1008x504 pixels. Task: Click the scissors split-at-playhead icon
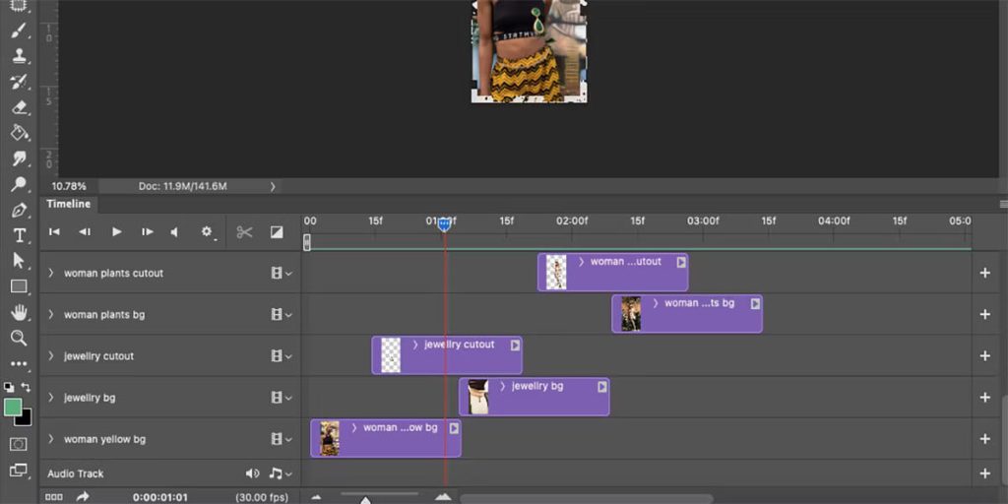tap(244, 232)
